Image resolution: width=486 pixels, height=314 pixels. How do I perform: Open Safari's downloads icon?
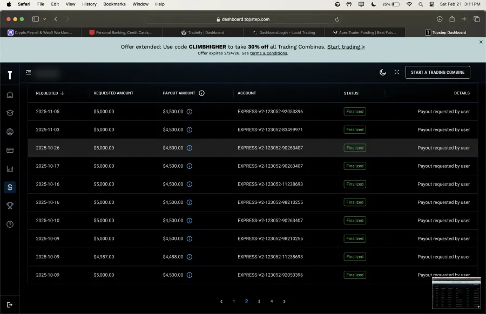tap(440, 19)
